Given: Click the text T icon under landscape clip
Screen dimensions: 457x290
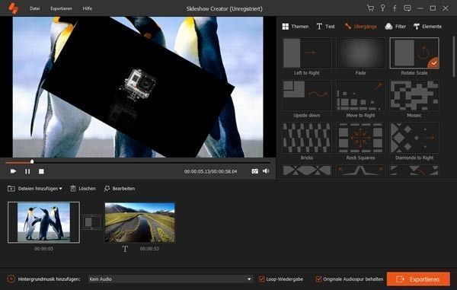Looking at the screenshot, I should (x=125, y=249).
